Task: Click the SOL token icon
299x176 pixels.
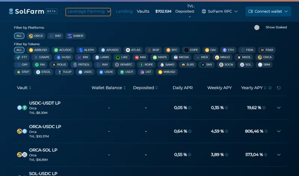Action: 242,65
